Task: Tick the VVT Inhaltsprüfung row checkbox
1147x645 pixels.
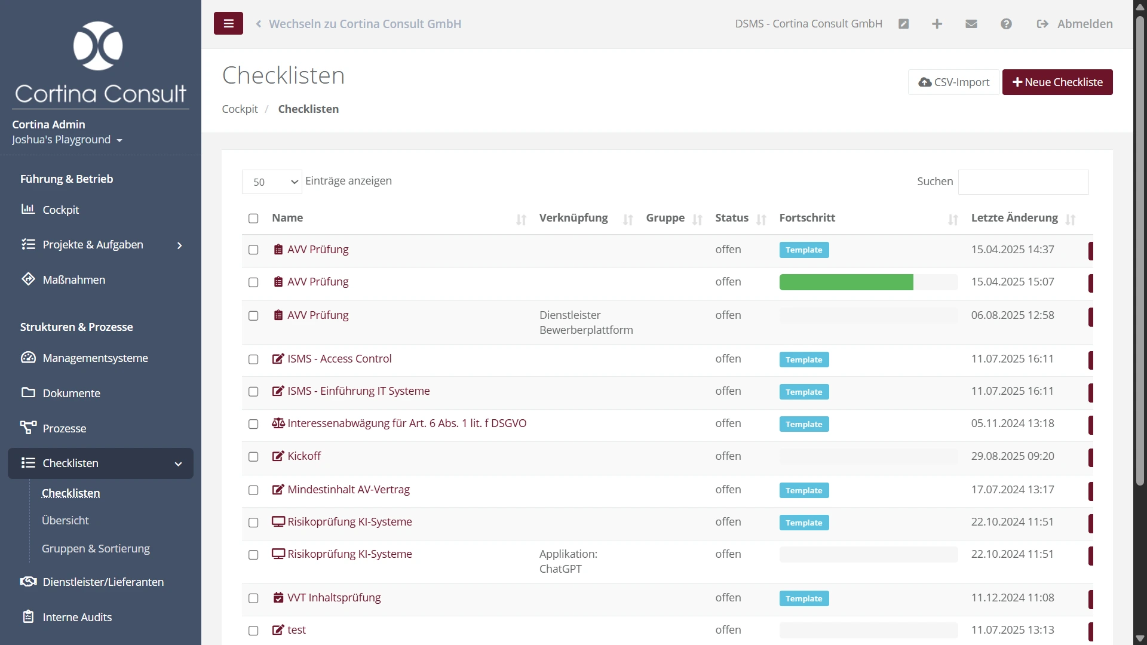Action: click(x=253, y=598)
